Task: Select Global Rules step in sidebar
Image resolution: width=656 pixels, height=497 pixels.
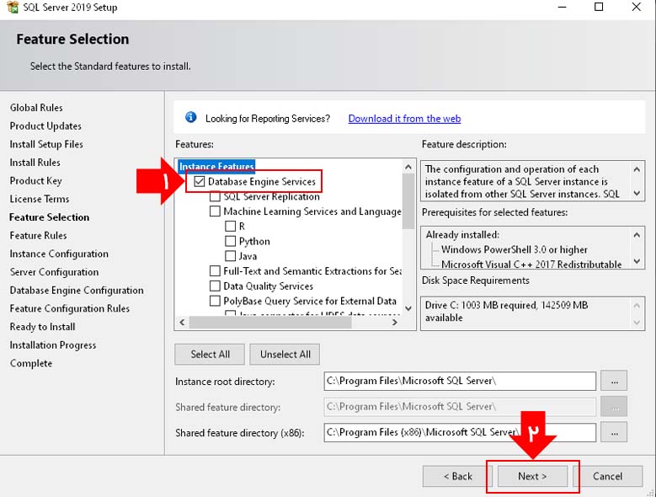Action: (x=36, y=108)
